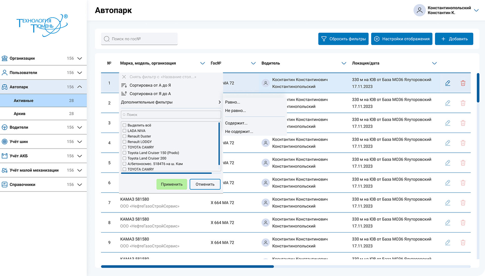Image resolution: width=485 pixels, height=276 pixels.
Task: Click the Сбросить фильтры button
Action: coord(343,39)
